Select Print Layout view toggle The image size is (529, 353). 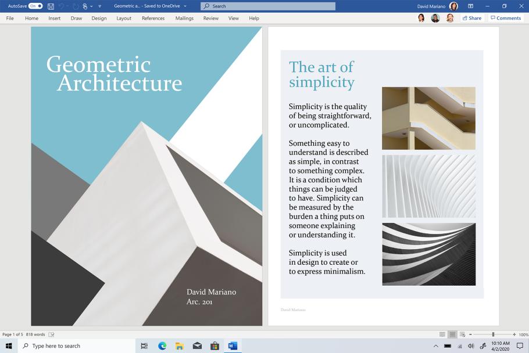tap(452, 334)
